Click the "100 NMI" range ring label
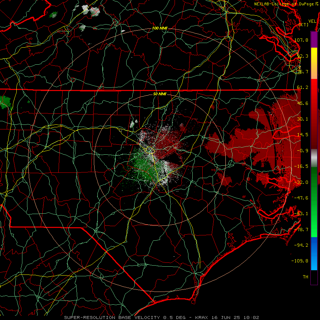This screenshot has height=320, width=320. tap(160, 28)
